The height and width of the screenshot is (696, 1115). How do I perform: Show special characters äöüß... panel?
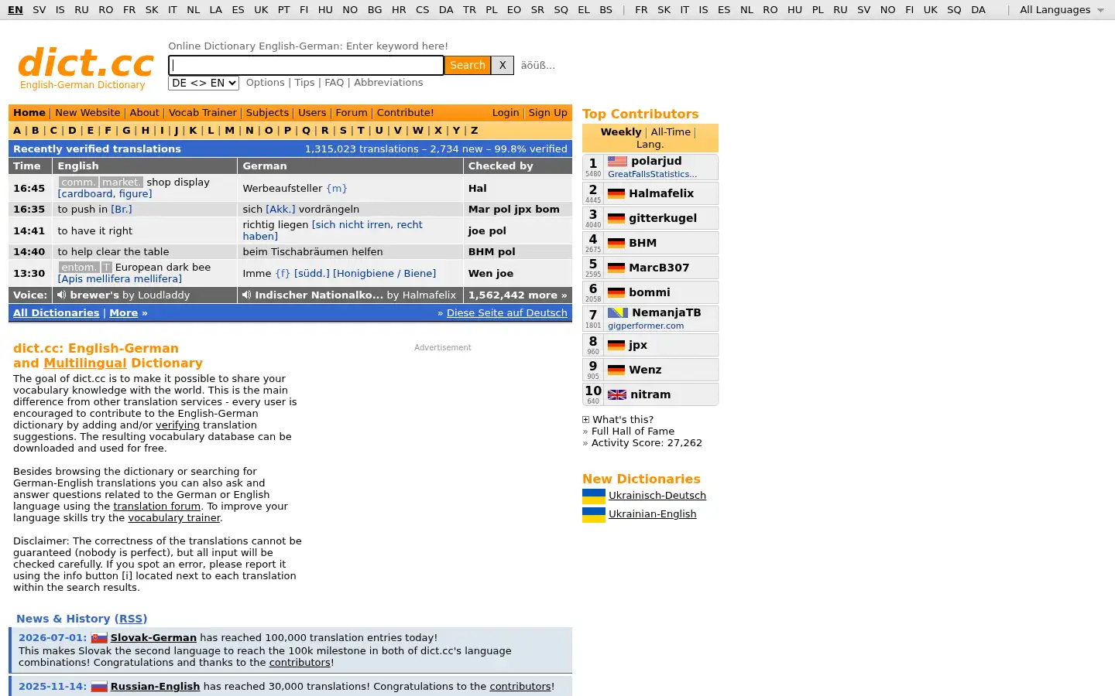click(537, 65)
